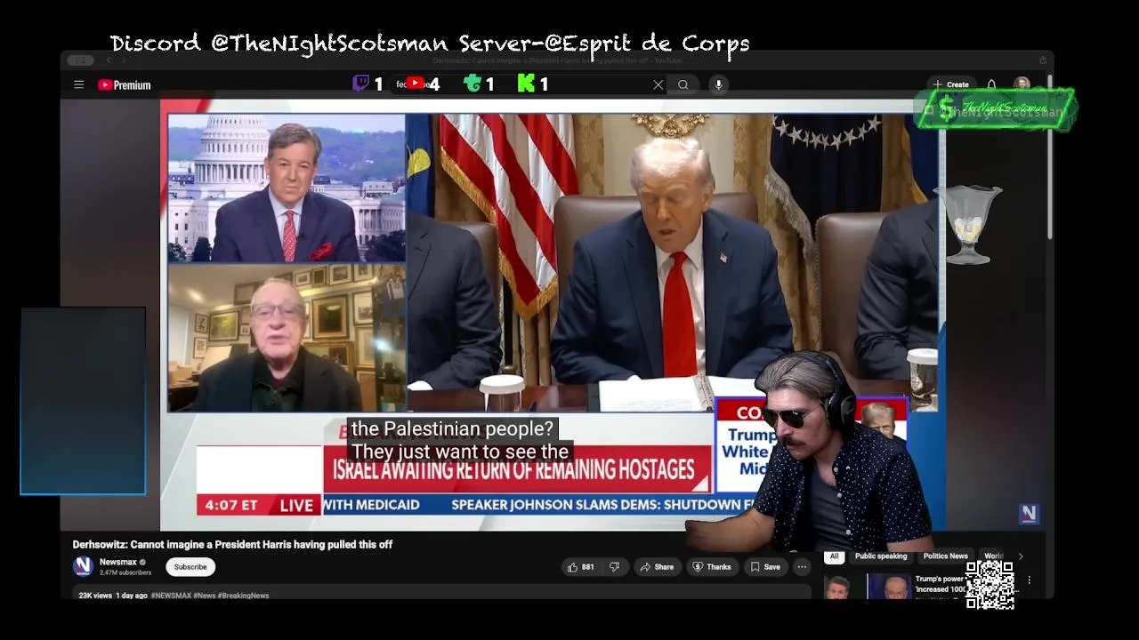Viewport: 1139px width, 640px height.
Task: Click the video player to pause playback
Action: tap(552, 316)
